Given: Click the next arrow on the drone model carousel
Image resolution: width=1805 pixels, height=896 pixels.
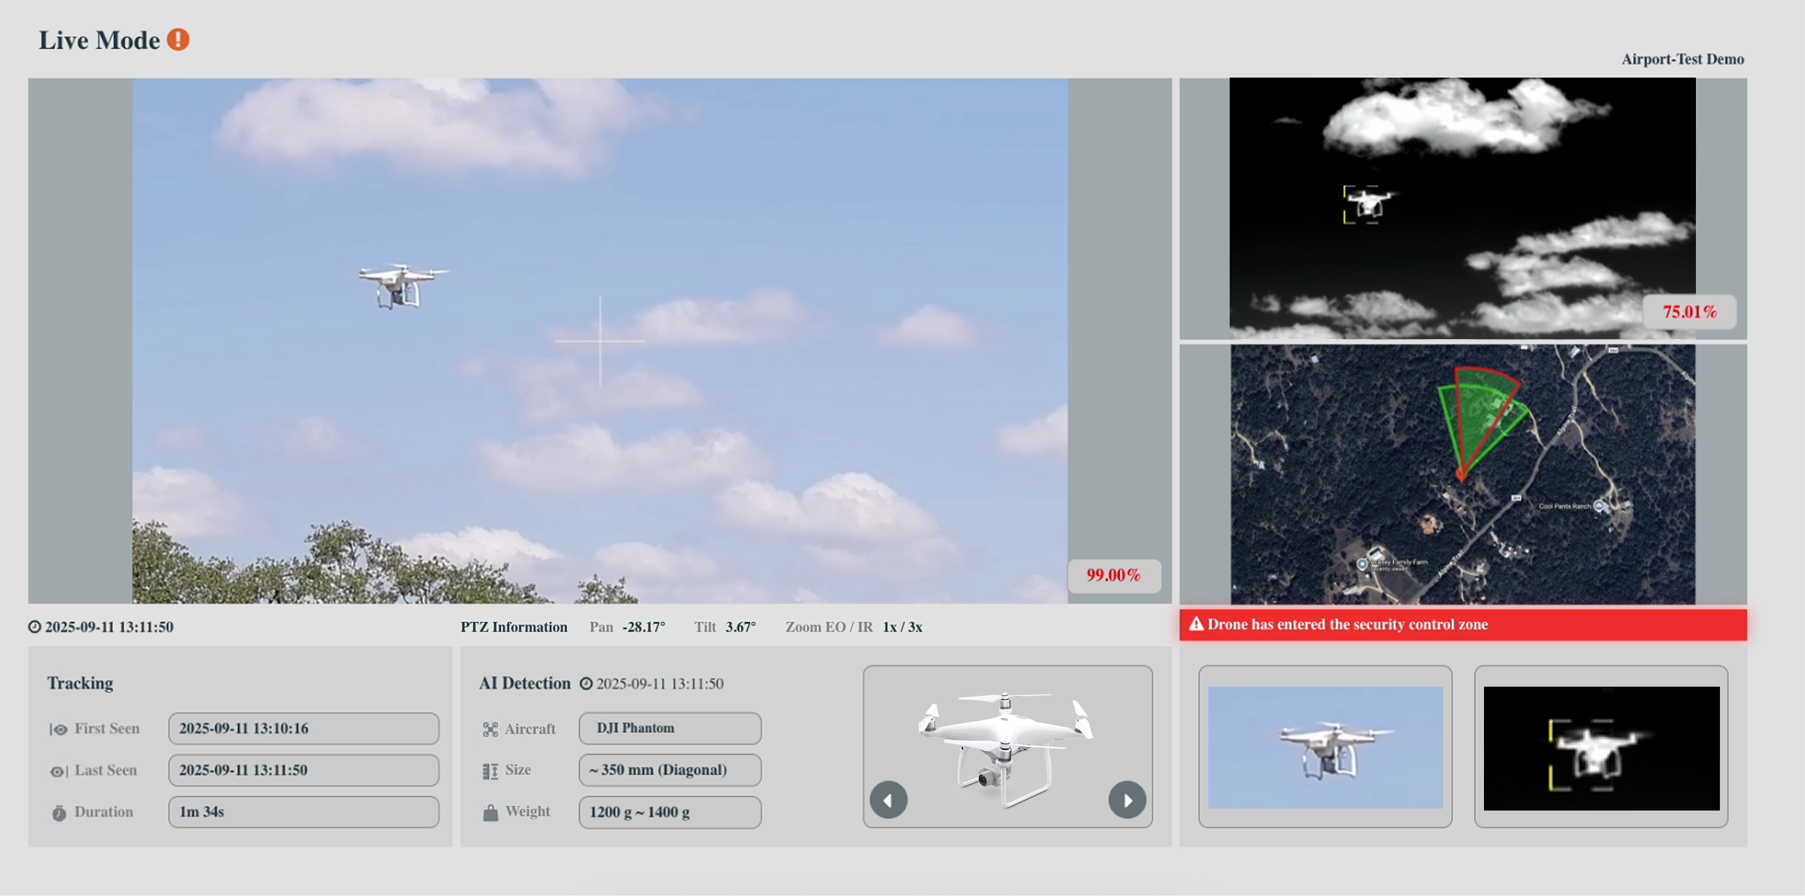Looking at the screenshot, I should tap(1128, 799).
